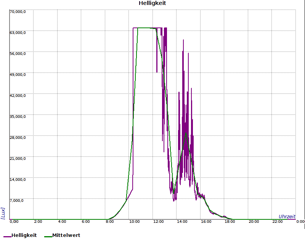Click the 14,000,0 y-axis value
The width and height of the screenshot is (305, 248).
point(18,179)
